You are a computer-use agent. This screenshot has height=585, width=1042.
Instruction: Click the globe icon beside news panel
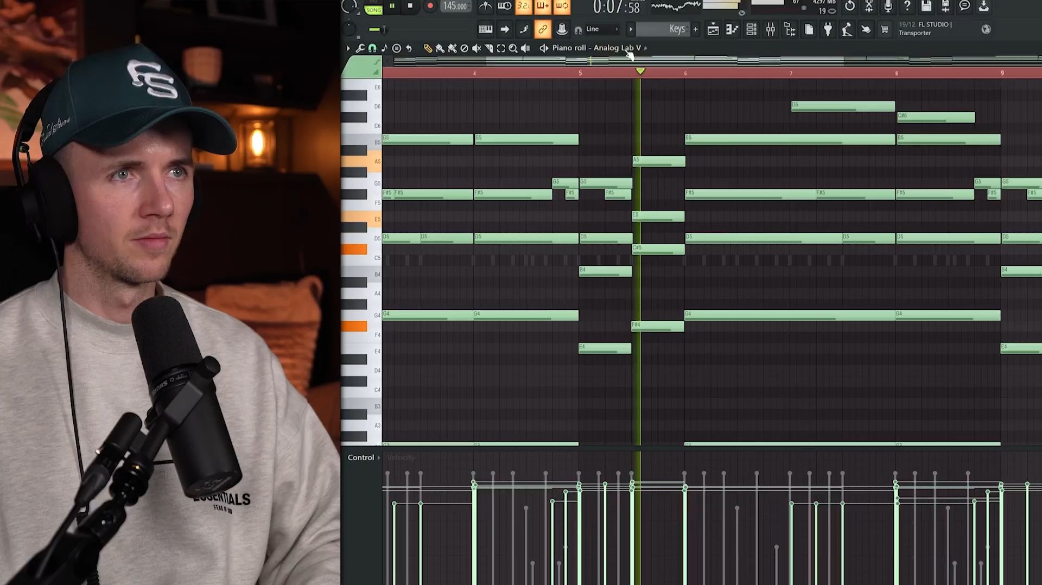986,29
